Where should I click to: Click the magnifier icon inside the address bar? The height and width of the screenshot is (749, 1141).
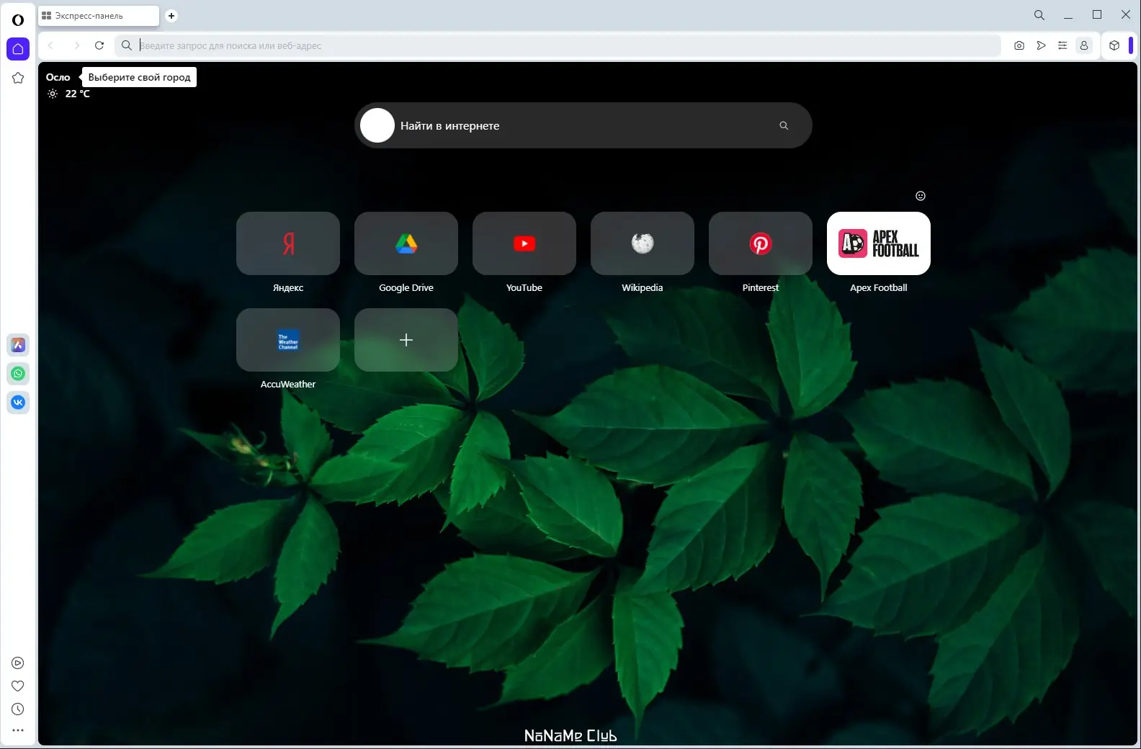coord(127,45)
